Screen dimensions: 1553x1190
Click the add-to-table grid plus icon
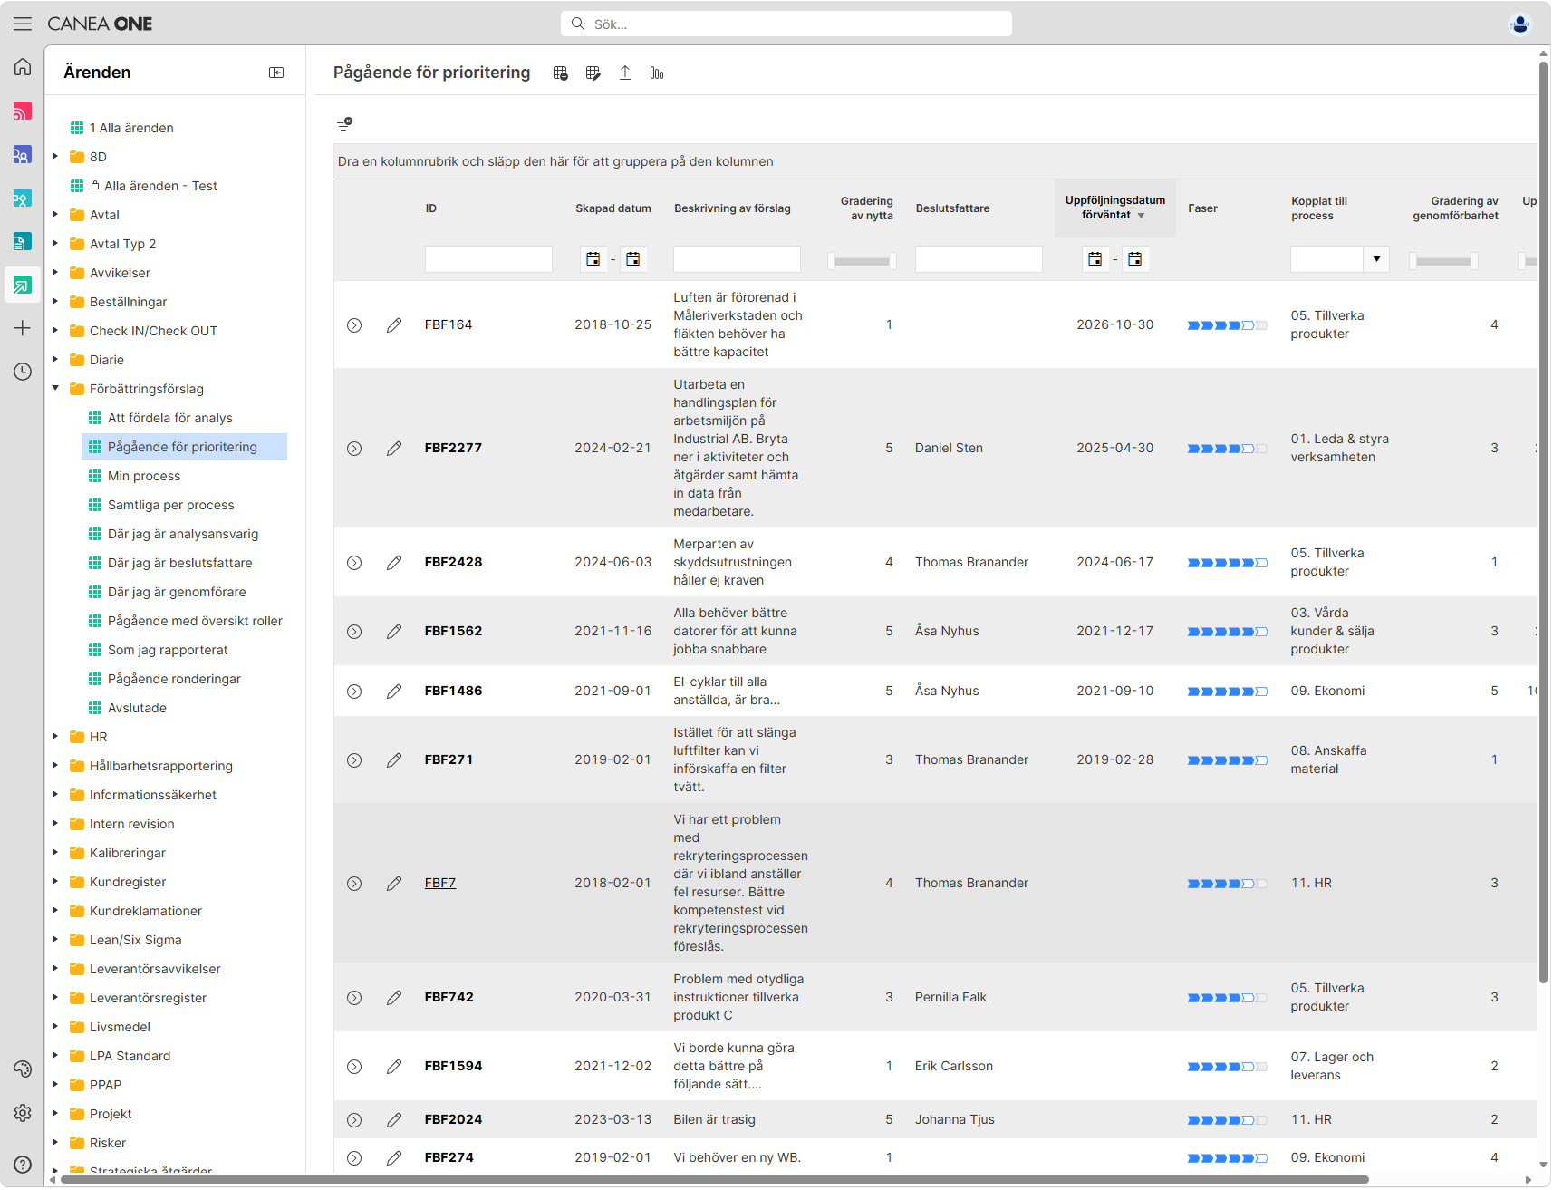(561, 73)
